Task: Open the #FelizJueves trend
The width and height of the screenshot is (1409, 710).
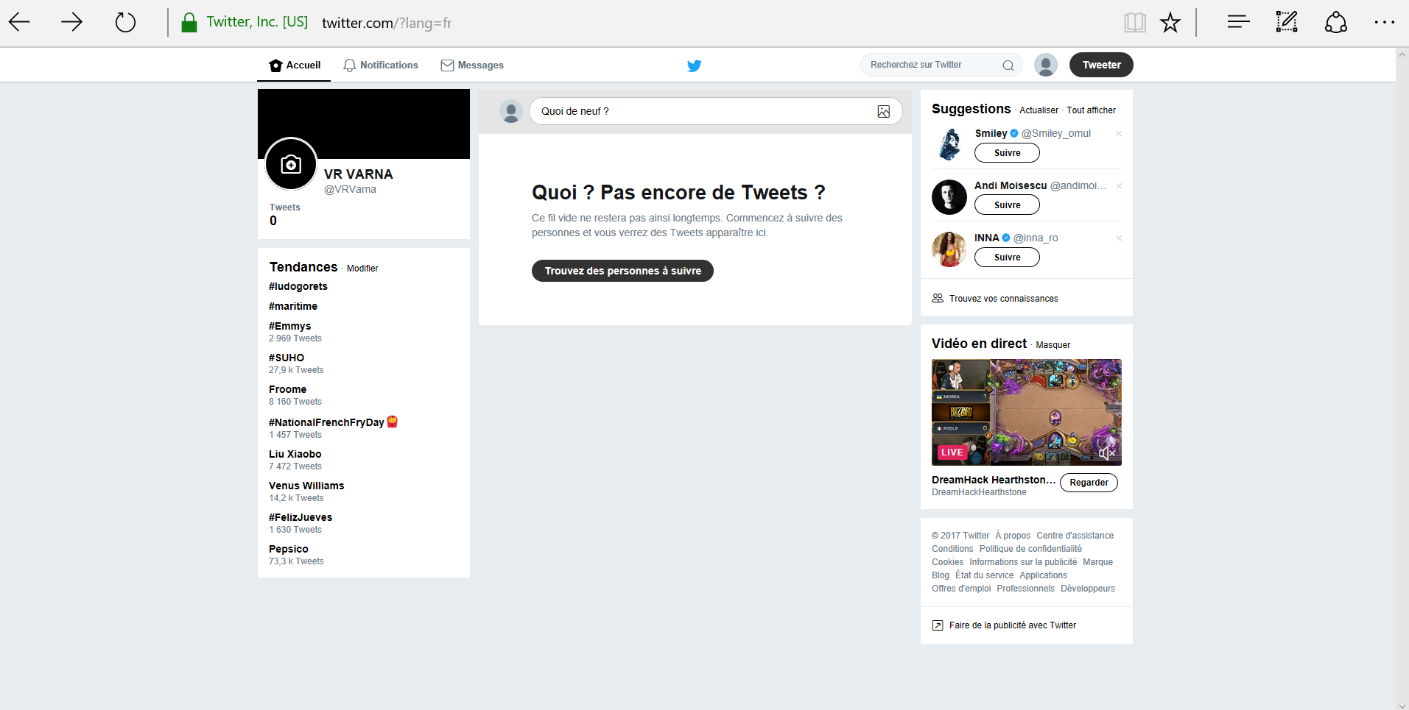Action: [301, 517]
